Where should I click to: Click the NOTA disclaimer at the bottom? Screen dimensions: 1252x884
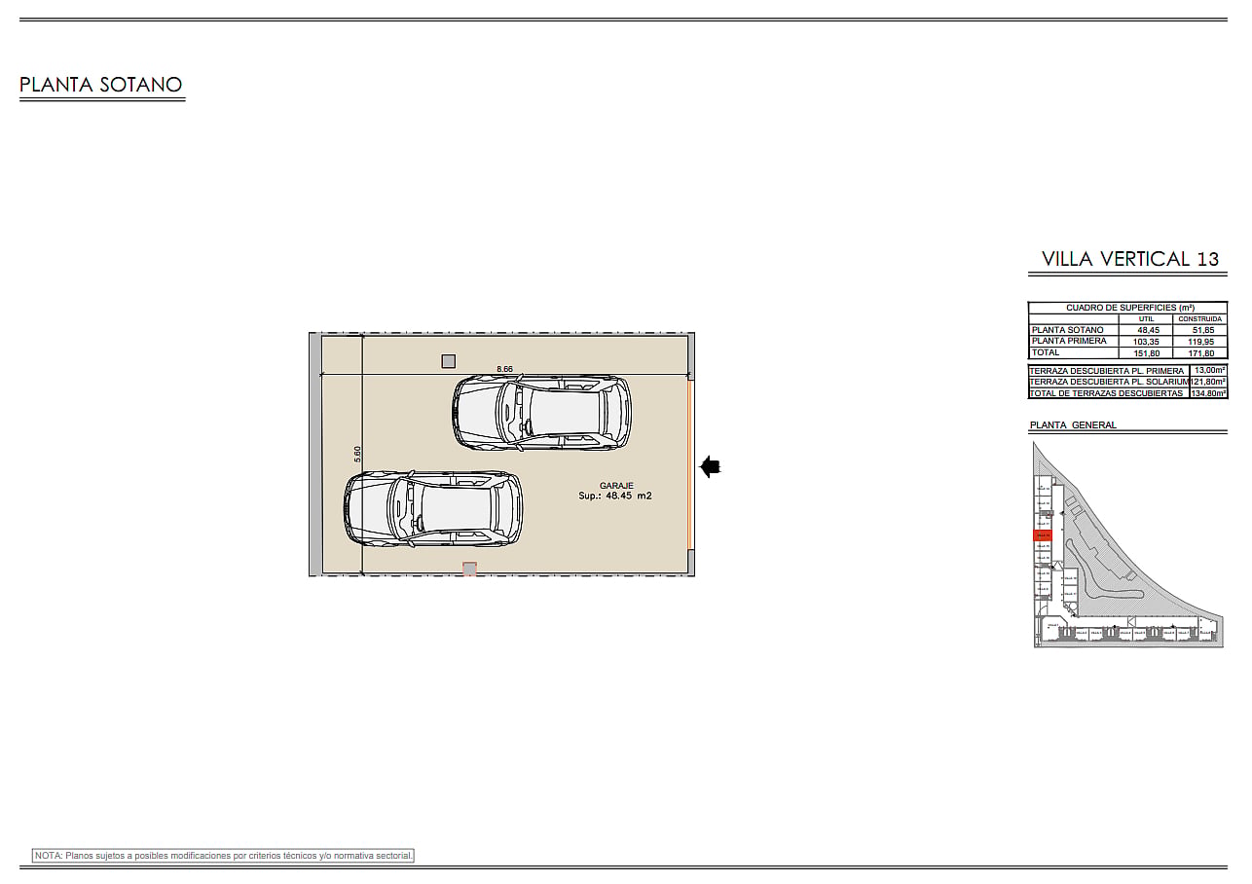tap(224, 856)
